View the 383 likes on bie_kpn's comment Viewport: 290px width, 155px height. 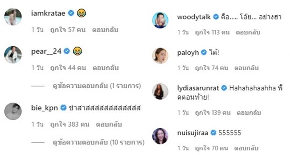click(70, 124)
